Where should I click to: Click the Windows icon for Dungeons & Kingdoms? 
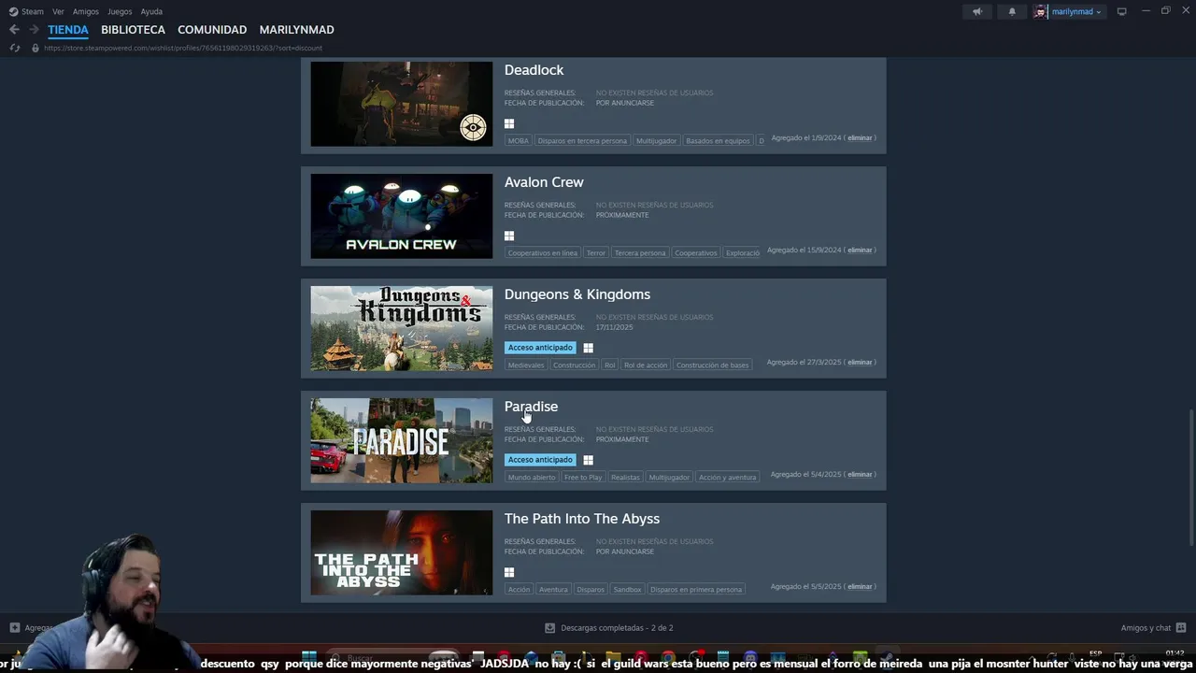(589, 348)
